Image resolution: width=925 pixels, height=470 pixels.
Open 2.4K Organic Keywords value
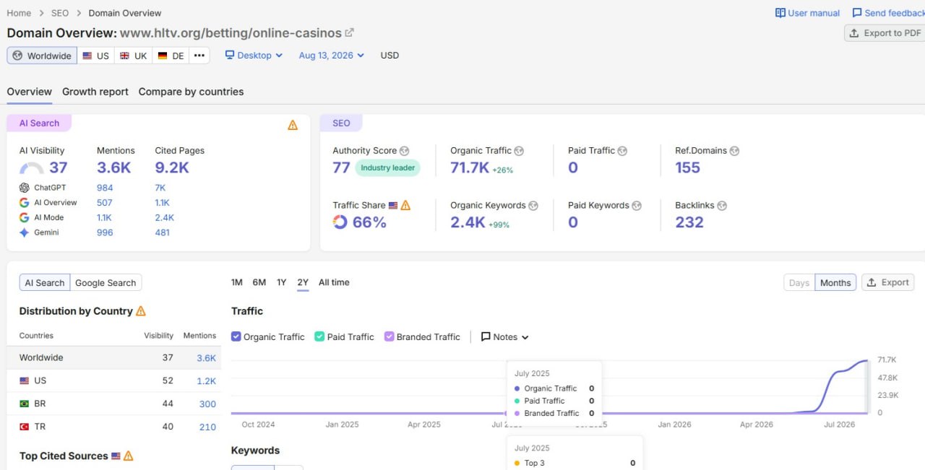(x=468, y=222)
